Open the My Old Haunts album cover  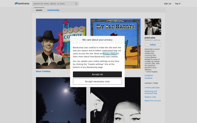click(115, 44)
